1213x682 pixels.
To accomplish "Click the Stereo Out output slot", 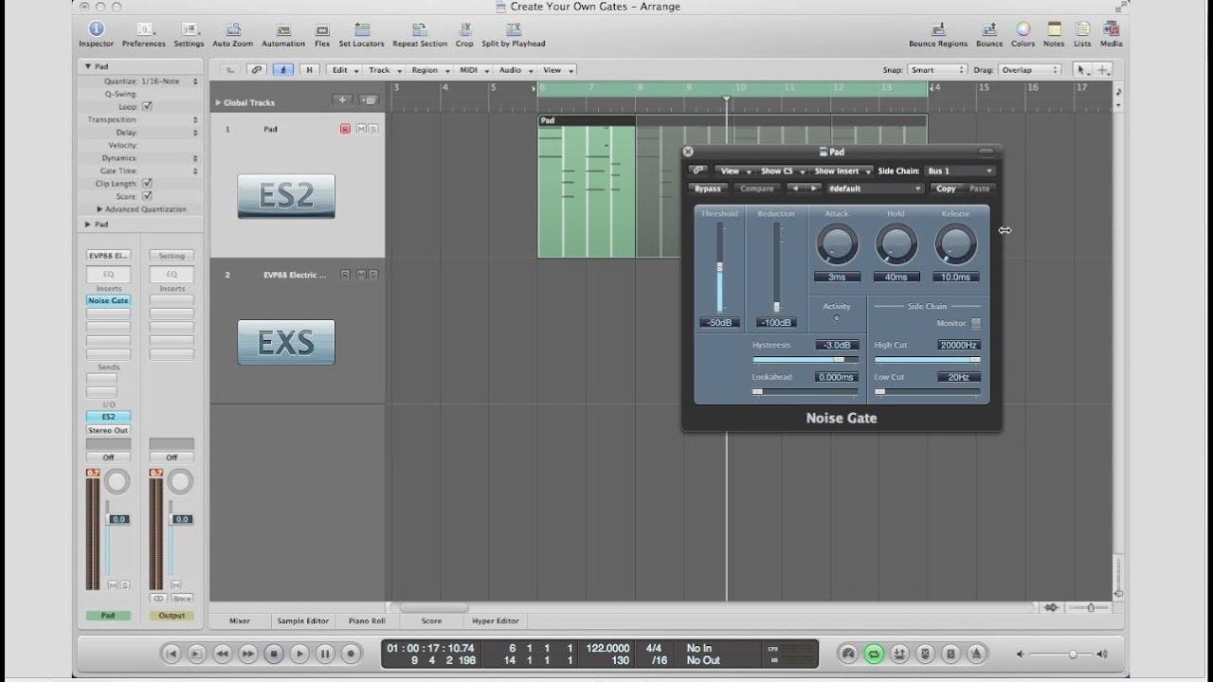I will pyautogui.click(x=108, y=430).
